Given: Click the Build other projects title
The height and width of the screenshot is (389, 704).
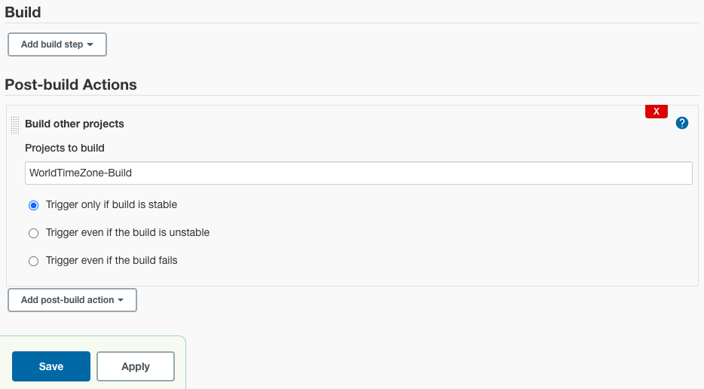Looking at the screenshot, I should [x=75, y=124].
